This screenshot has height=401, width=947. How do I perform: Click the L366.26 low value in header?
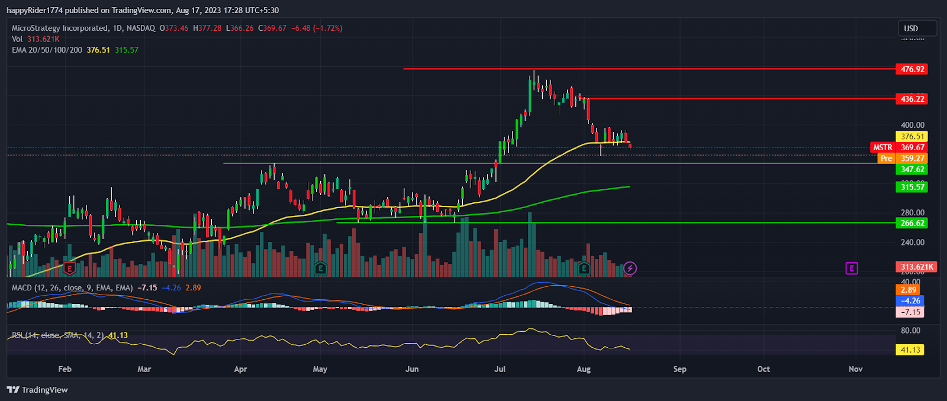pos(240,28)
